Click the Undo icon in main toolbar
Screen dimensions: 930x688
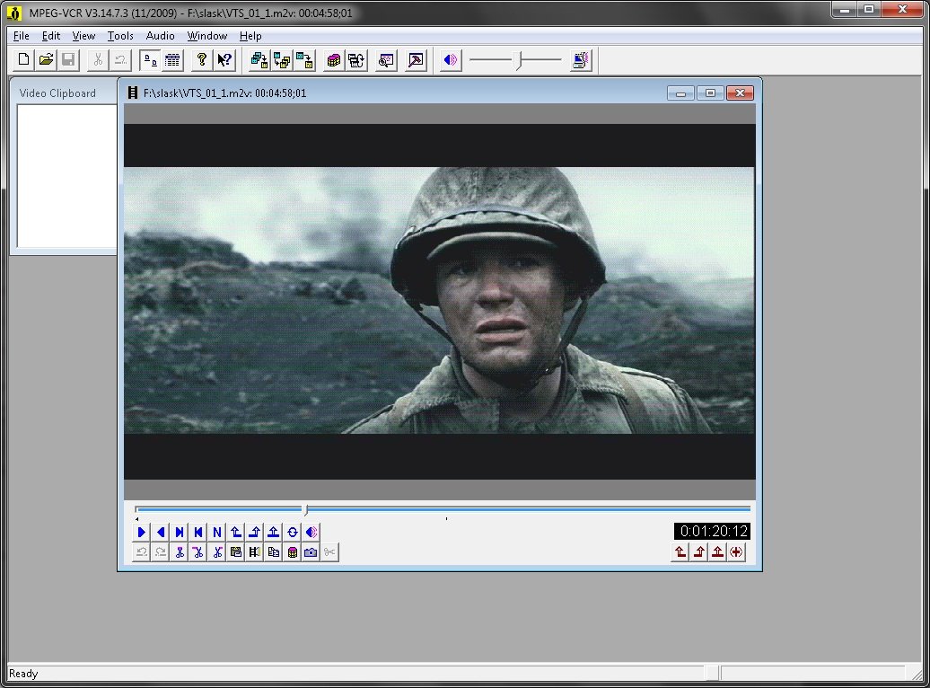tap(120, 60)
